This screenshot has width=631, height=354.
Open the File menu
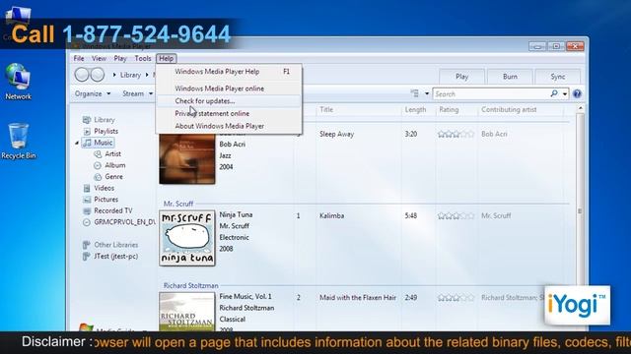click(79, 59)
